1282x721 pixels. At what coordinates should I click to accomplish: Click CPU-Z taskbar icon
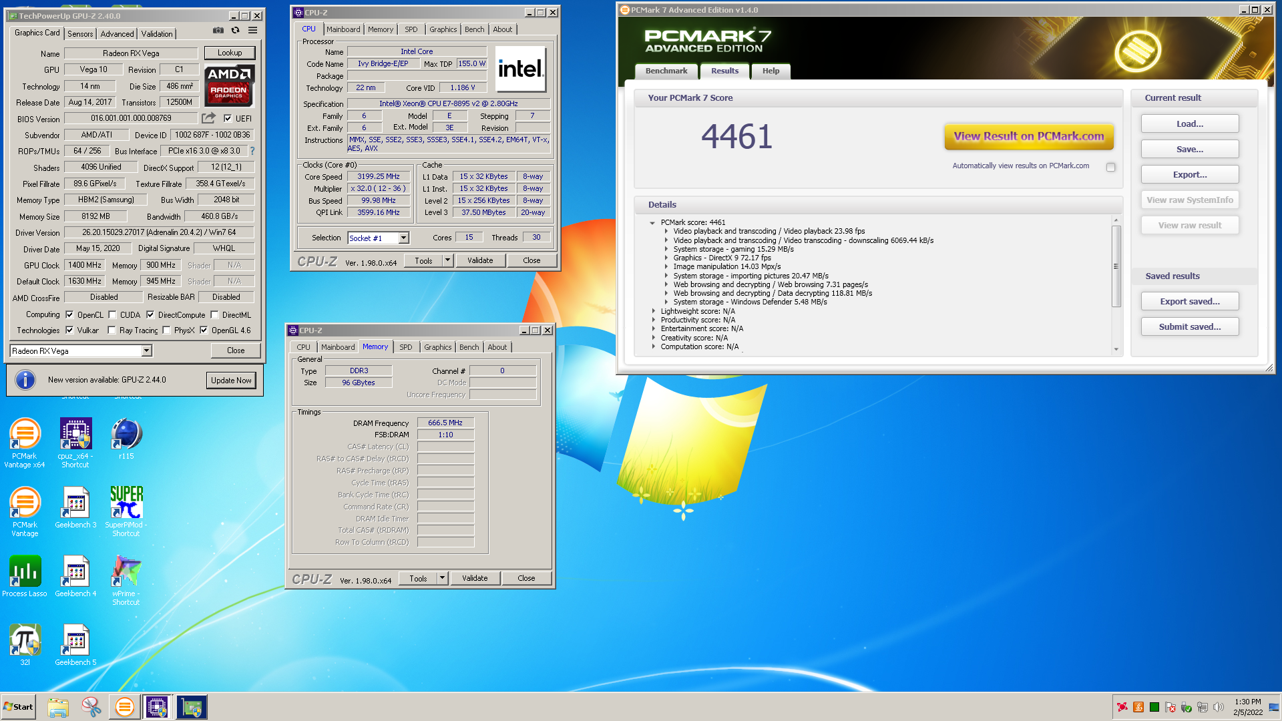[157, 707]
